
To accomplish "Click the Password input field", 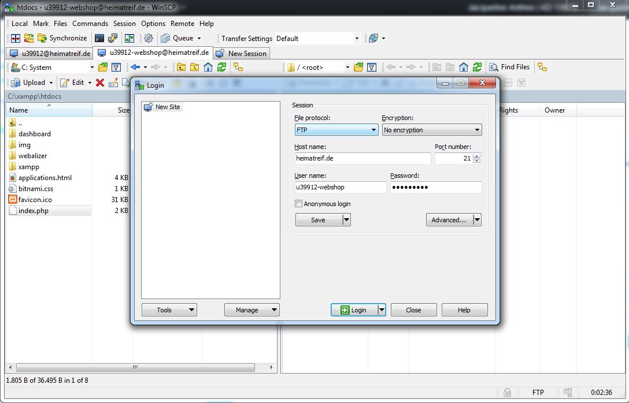I will click(436, 187).
